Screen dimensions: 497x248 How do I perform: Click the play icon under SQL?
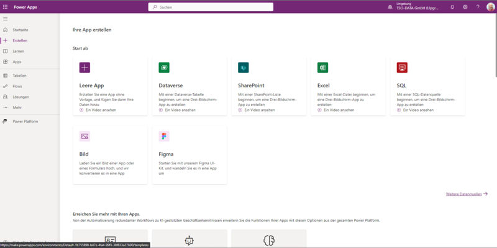pos(399,110)
